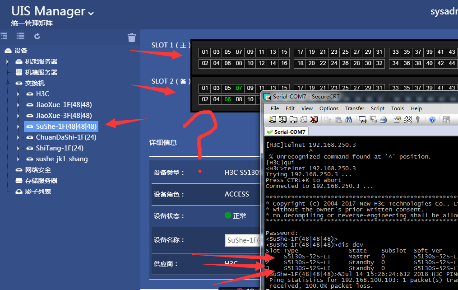458x290 pixels.
Task: Click the 详细信息 section heading
Action: 163,143
